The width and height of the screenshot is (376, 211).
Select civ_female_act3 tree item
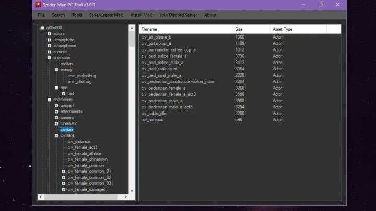(x=83, y=147)
